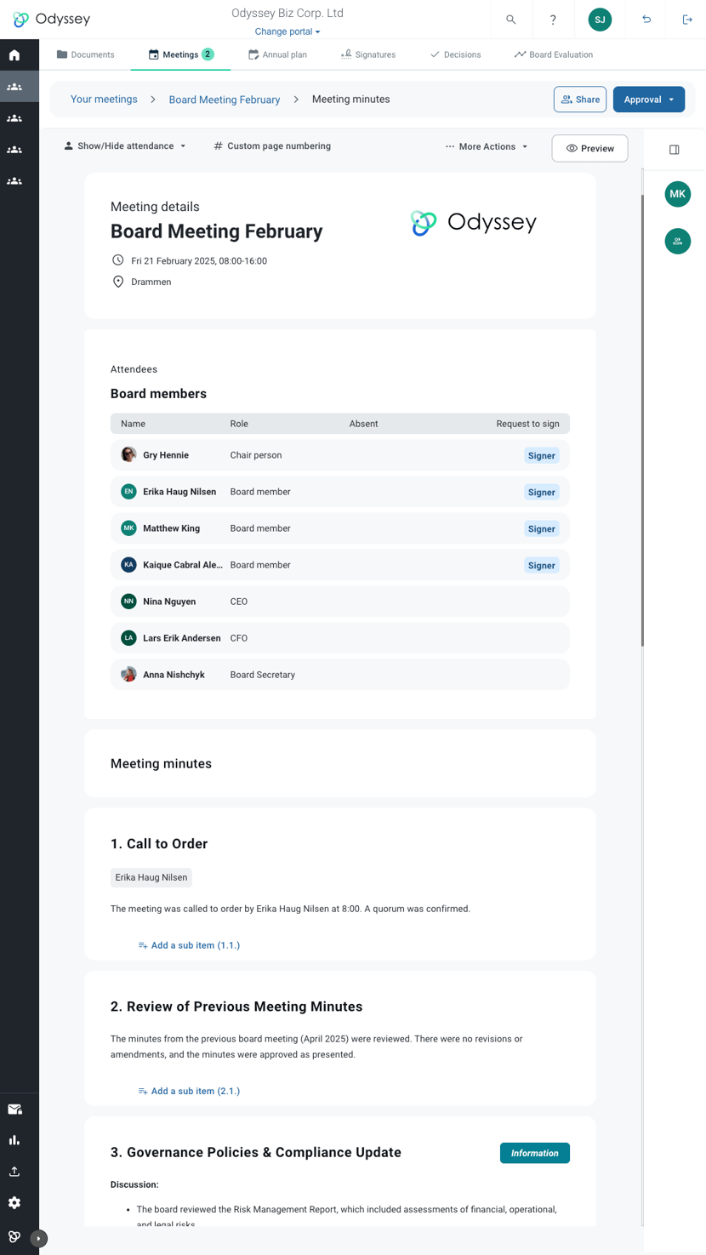Click Add a sub item (1.1.) link
The width and height of the screenshot is (706, 1255).
pyautogui.click(x=189, y=945)
